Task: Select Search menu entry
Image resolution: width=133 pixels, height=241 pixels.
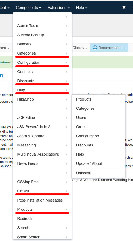Action: (42, 228)
